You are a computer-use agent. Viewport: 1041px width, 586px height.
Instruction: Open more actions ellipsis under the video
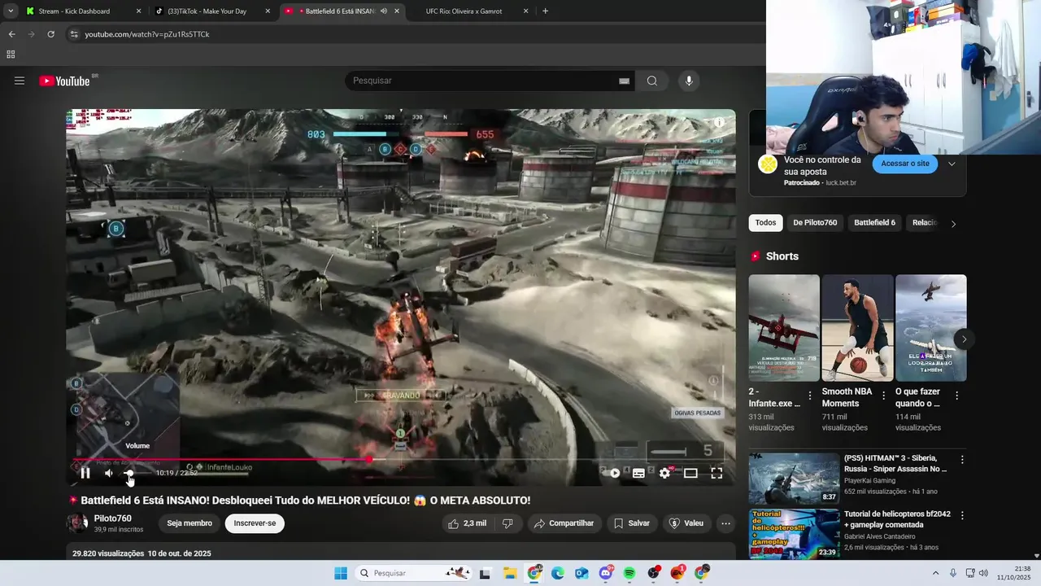tap(726, 523)
